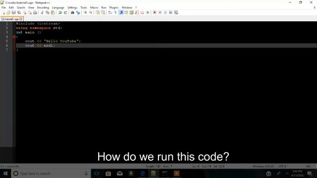Screen dimensions: 317x178
Task: Click the Close All toolbar icon
Action: pyautogui.click(x=30, y=12)
